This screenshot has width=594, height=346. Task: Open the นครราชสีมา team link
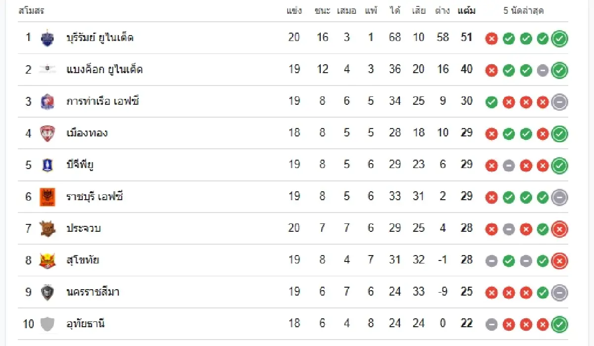(x=93, y=292)
